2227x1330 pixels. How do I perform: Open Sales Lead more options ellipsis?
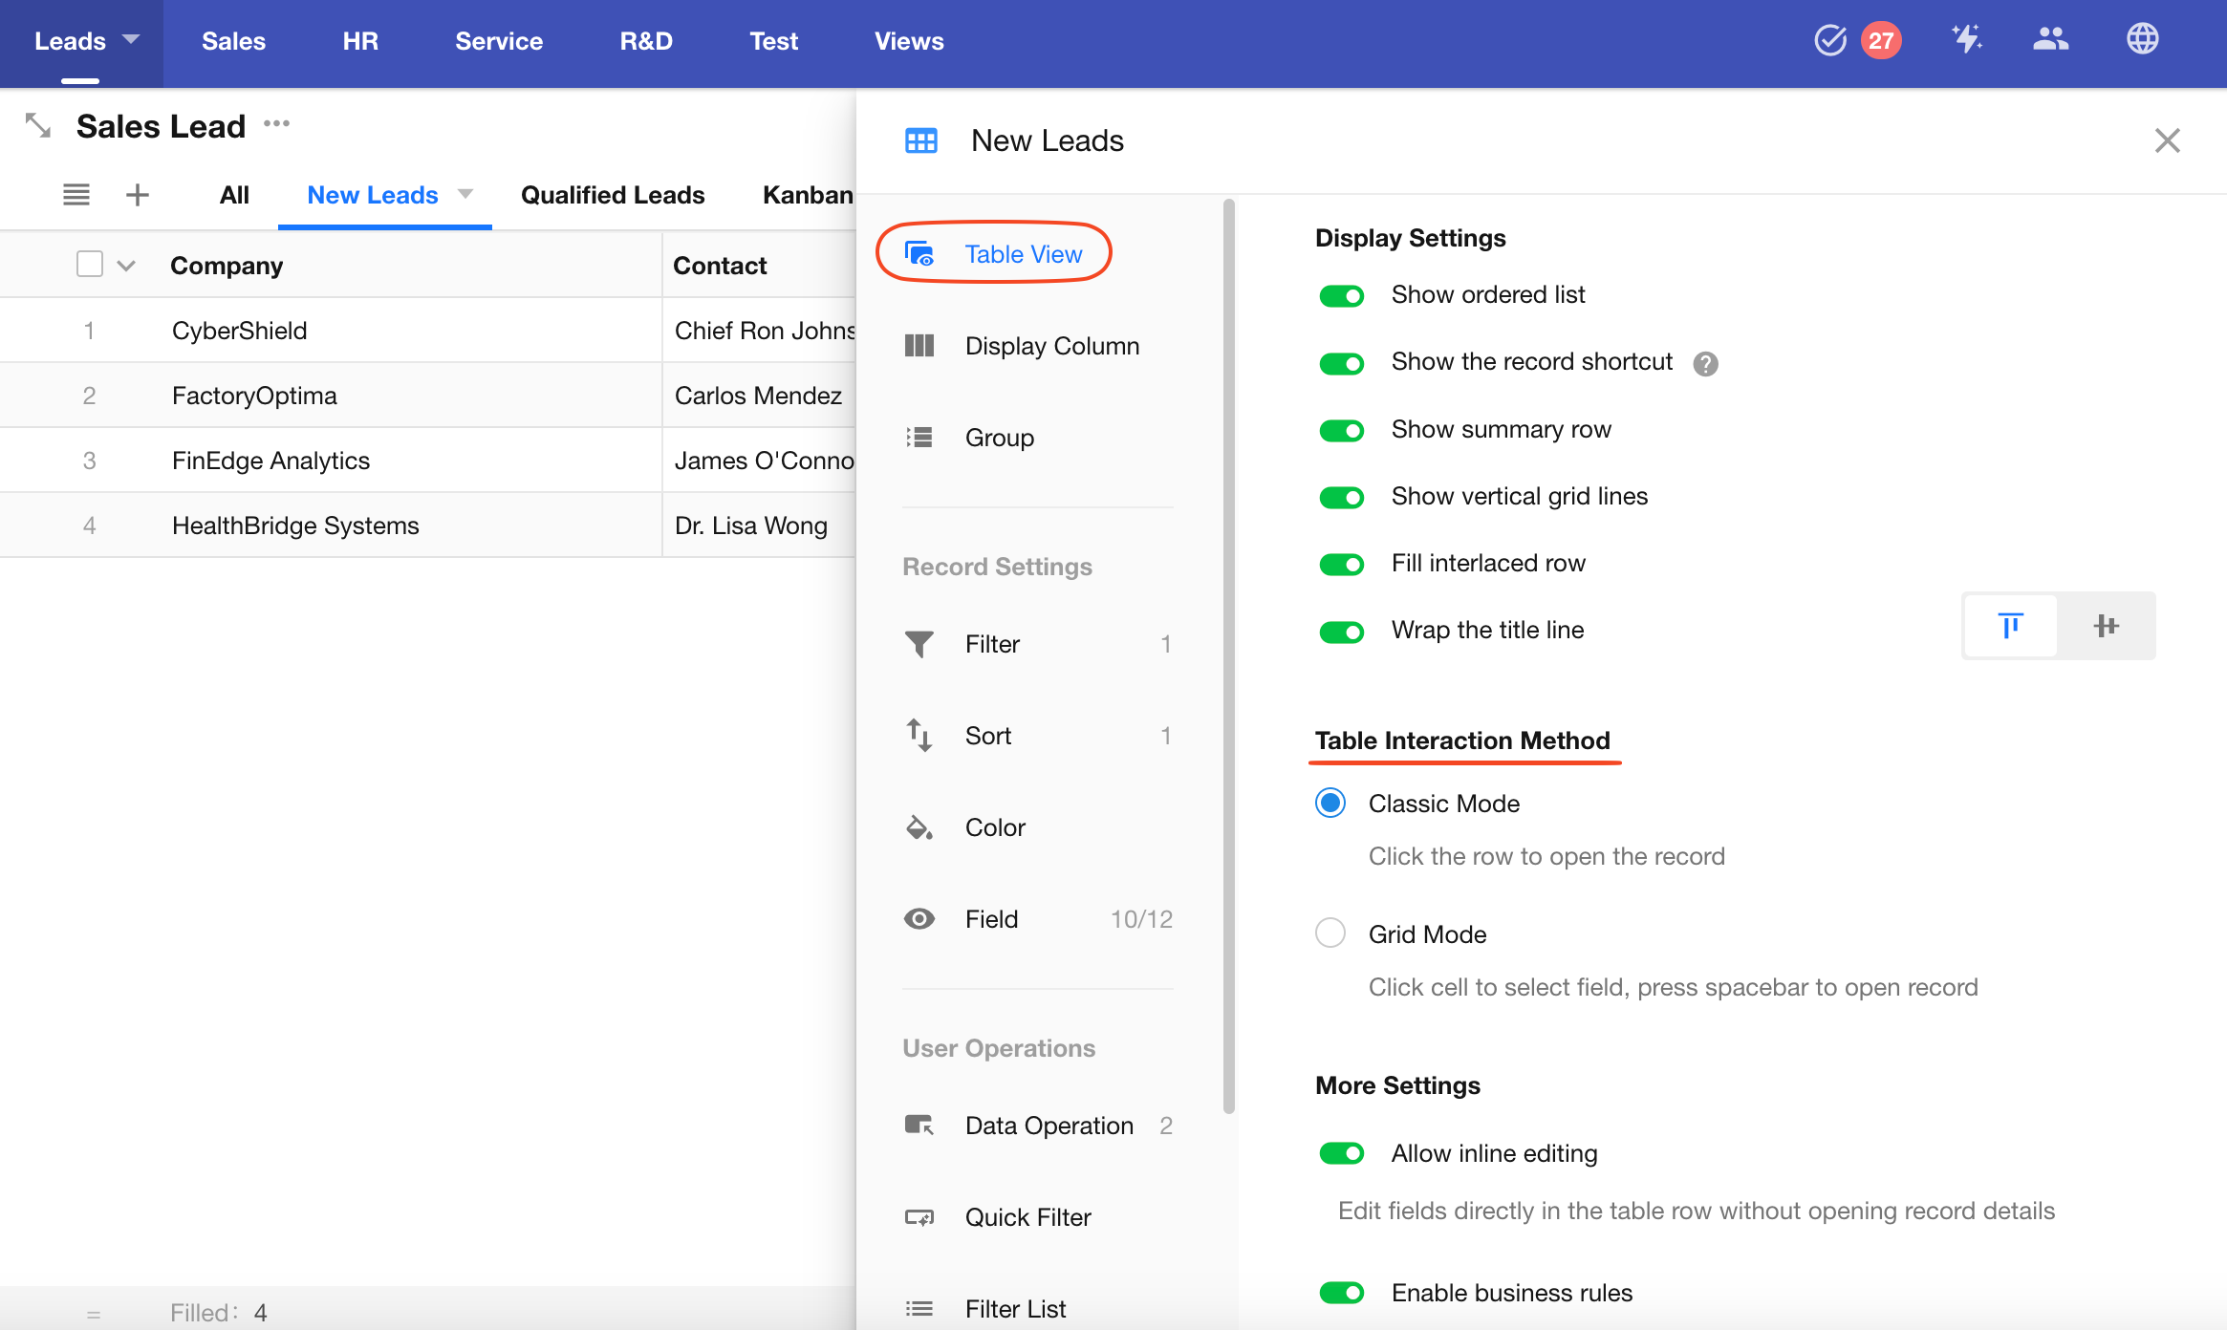click(x=277, y=124)
